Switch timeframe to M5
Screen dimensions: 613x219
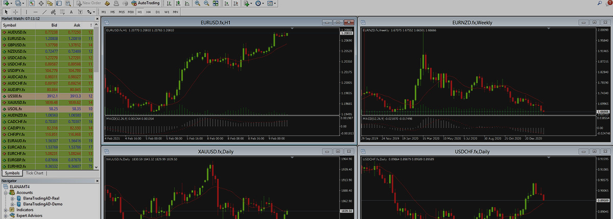pos(113,12)
